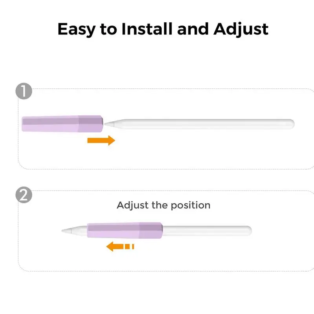Pick the lighter purple rear section of step 1 grip
Screen dimensions: 314x314
click(50, 123)
